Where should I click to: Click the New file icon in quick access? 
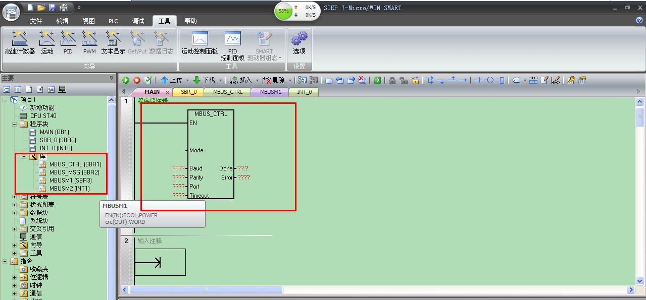tap(30, 8)
